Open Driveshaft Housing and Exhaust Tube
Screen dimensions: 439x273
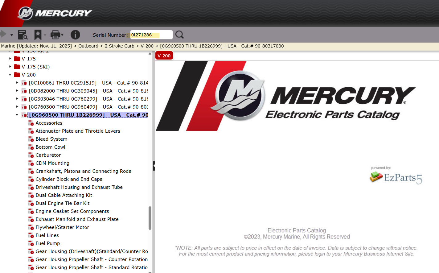pos(79,187)
